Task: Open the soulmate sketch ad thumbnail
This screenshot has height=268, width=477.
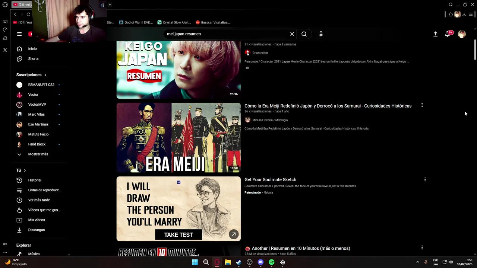Action: point(179,209)
